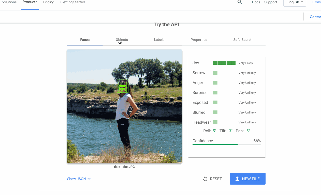This screenshot has height=195, width=321.
Task: Click the upload icon inside NEW FILE button
Action: coord(237,178)
